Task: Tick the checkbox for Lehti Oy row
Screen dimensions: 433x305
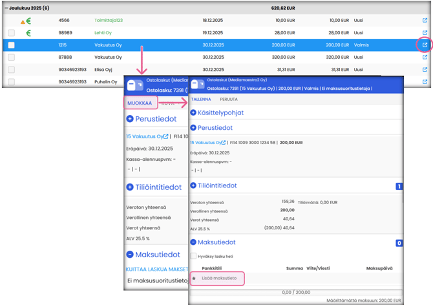Action: click(11, 33)
